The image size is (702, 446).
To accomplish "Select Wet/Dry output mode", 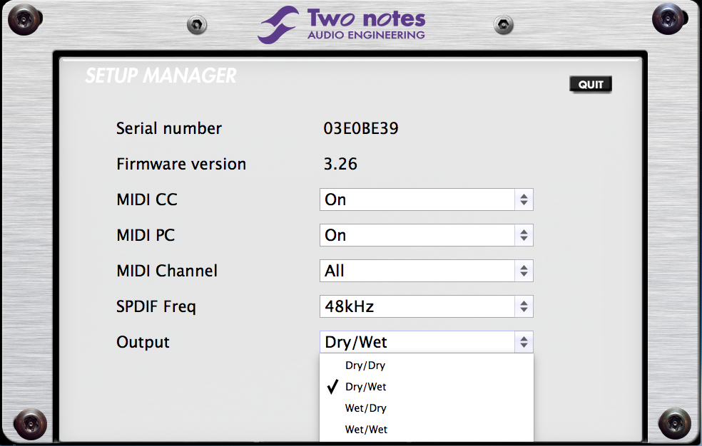I will click(365, 408).
